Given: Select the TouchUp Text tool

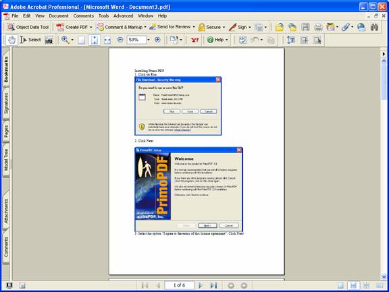Looking at the screenshot, I should pos(291,40).
